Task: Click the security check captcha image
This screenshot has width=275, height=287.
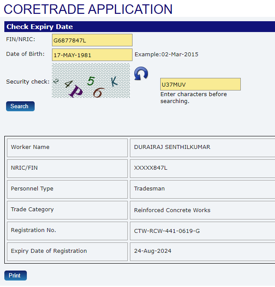Action: tap(91, 81)
